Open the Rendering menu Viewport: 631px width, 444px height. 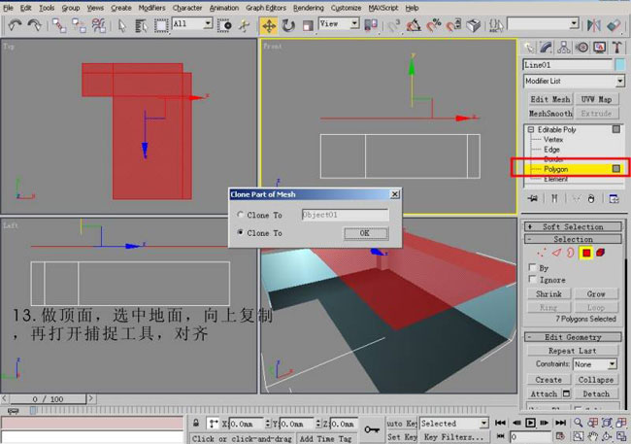[308, 7]
